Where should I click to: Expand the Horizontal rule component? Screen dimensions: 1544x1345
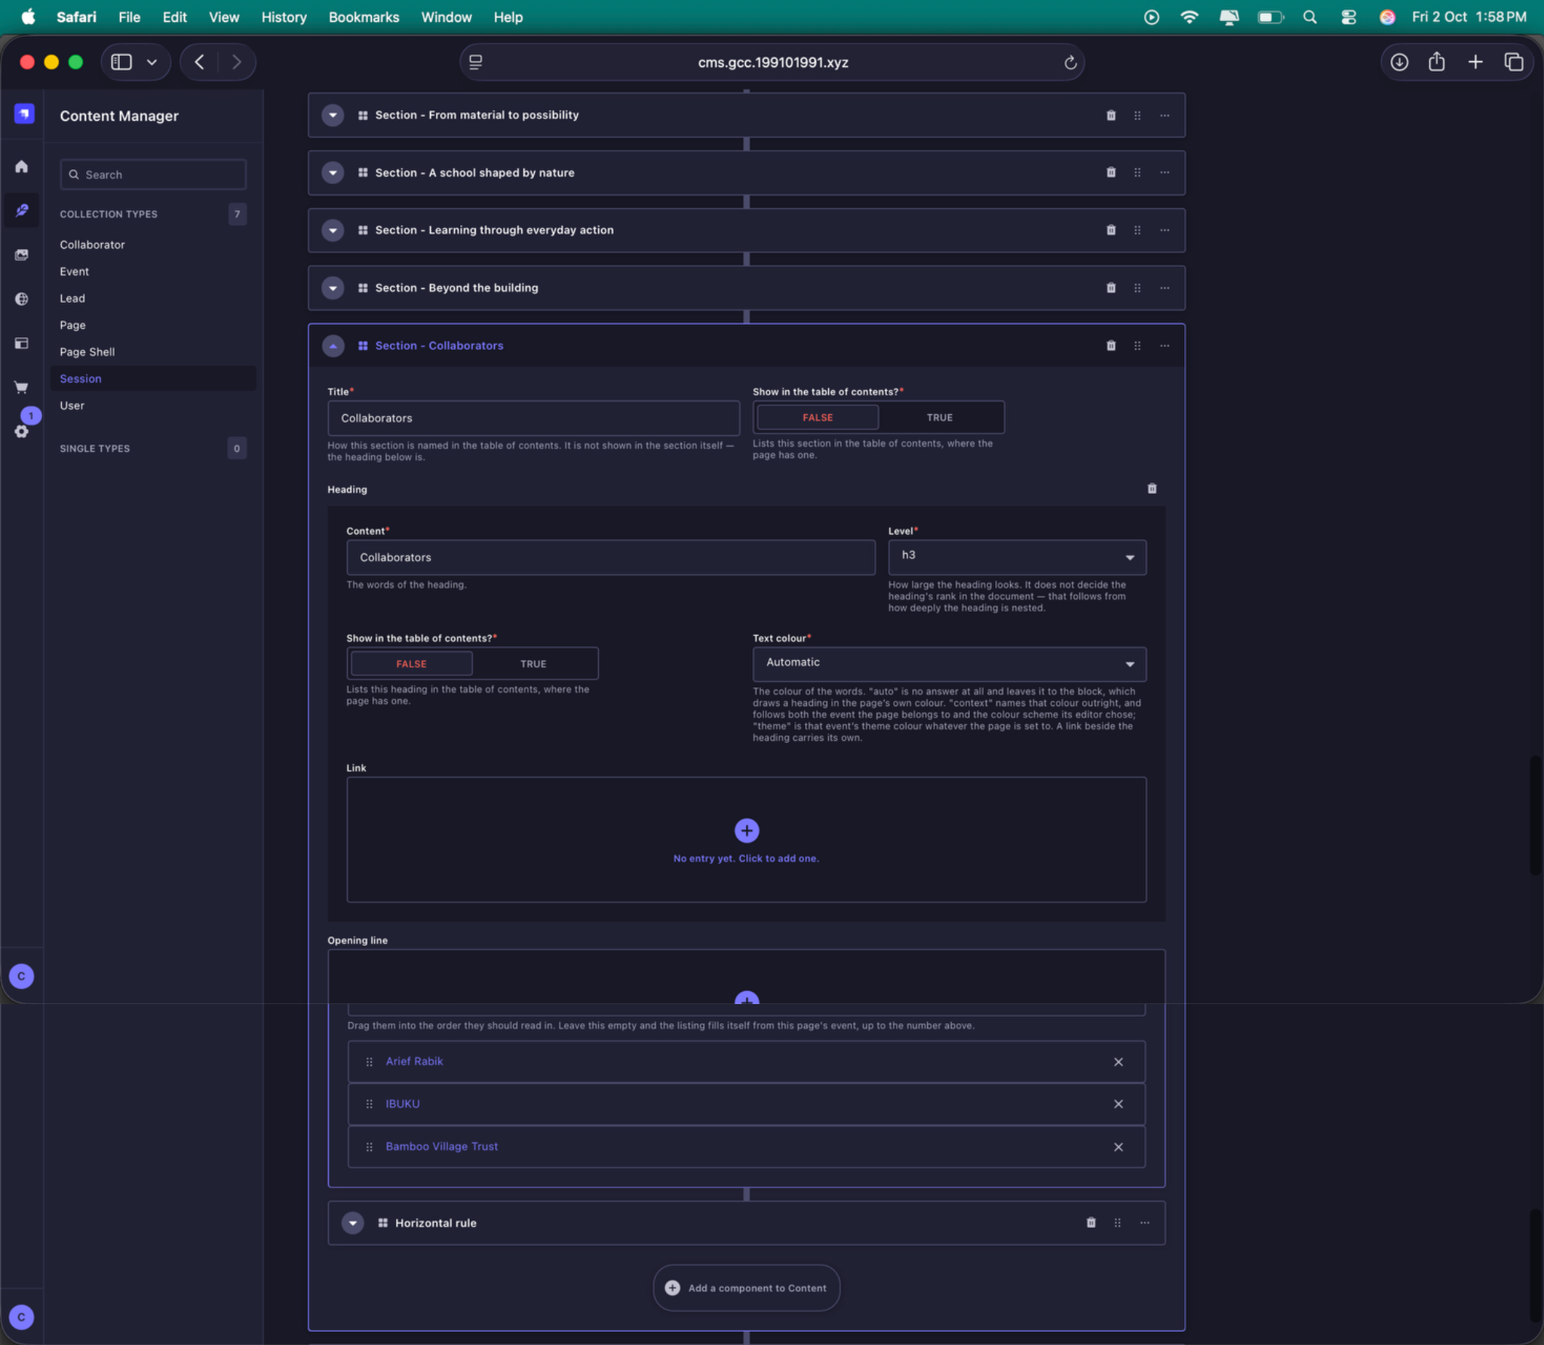click(x=352, y=1223)
